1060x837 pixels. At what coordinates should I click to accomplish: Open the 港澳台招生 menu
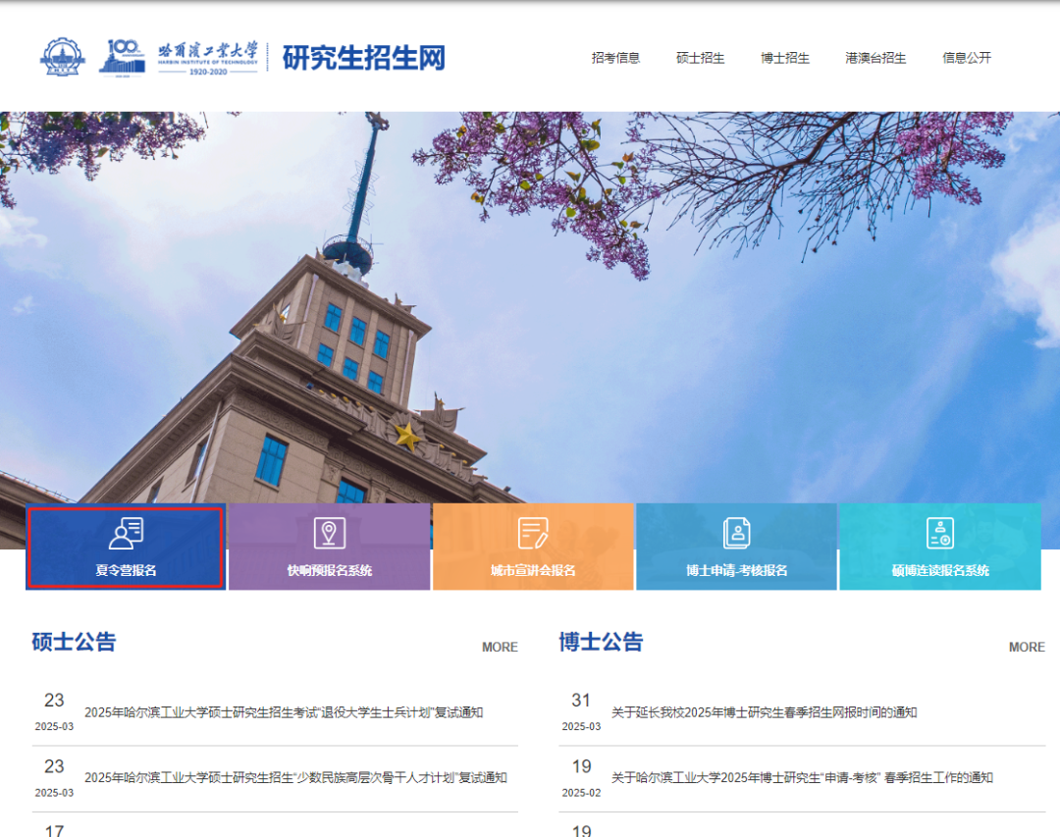click(x=875, y=58)
